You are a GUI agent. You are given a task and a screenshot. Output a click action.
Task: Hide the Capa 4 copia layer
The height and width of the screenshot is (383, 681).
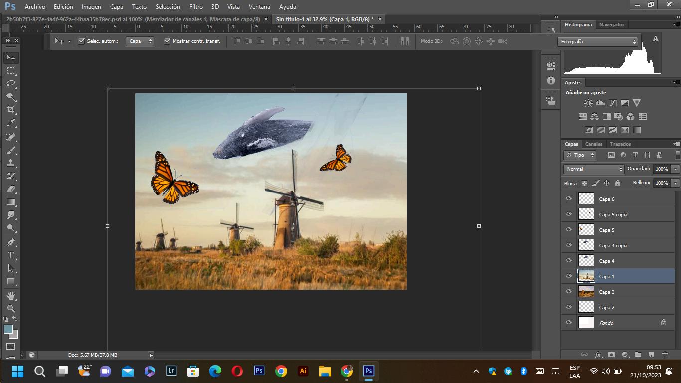pos(569,245)
